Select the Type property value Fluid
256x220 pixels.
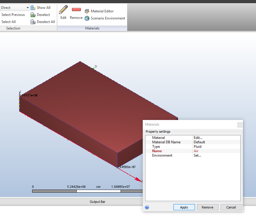[198, 147]
